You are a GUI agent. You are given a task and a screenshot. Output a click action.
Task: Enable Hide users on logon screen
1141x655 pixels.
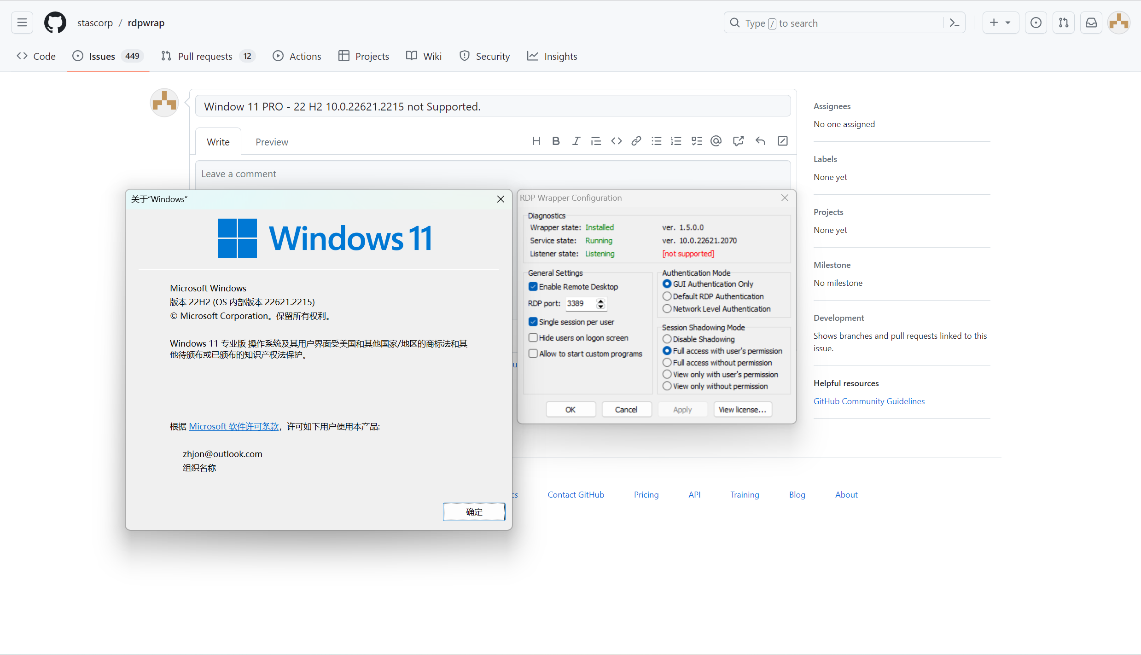[x=533, y=337]
